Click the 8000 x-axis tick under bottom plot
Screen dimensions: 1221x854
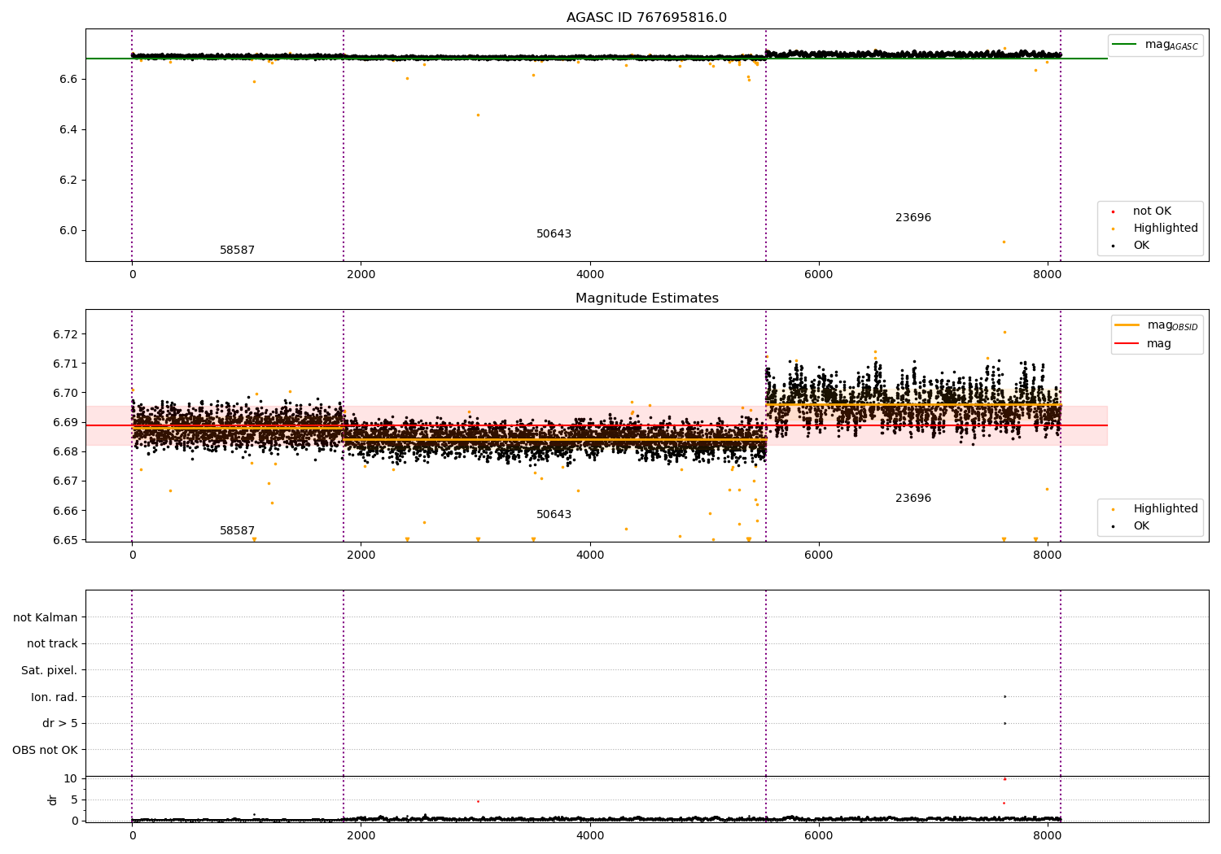pyautogui.click(x=1047, y=835)
